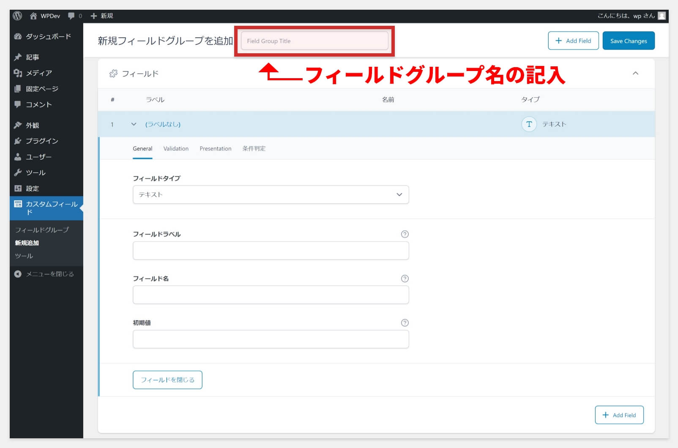The width and height of the screenshot is (678, 448).
Task: Open help for 初期値
Action: (405, 323)
